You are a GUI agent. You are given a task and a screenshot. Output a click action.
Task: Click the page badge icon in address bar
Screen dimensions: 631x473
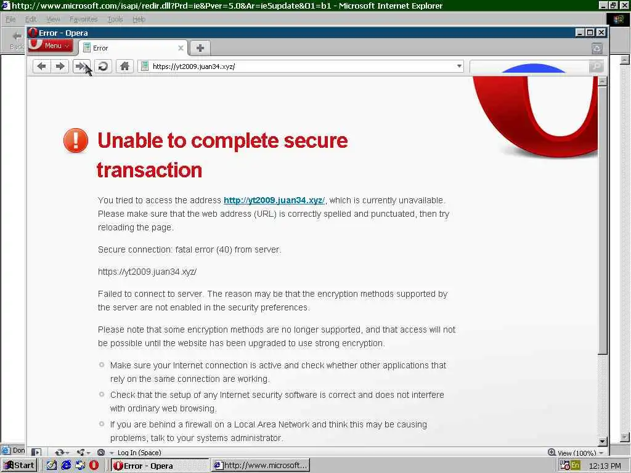(145, 67)
